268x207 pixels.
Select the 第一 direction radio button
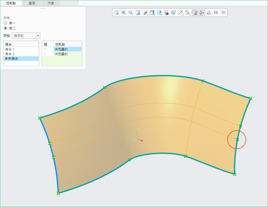point(5,23)
